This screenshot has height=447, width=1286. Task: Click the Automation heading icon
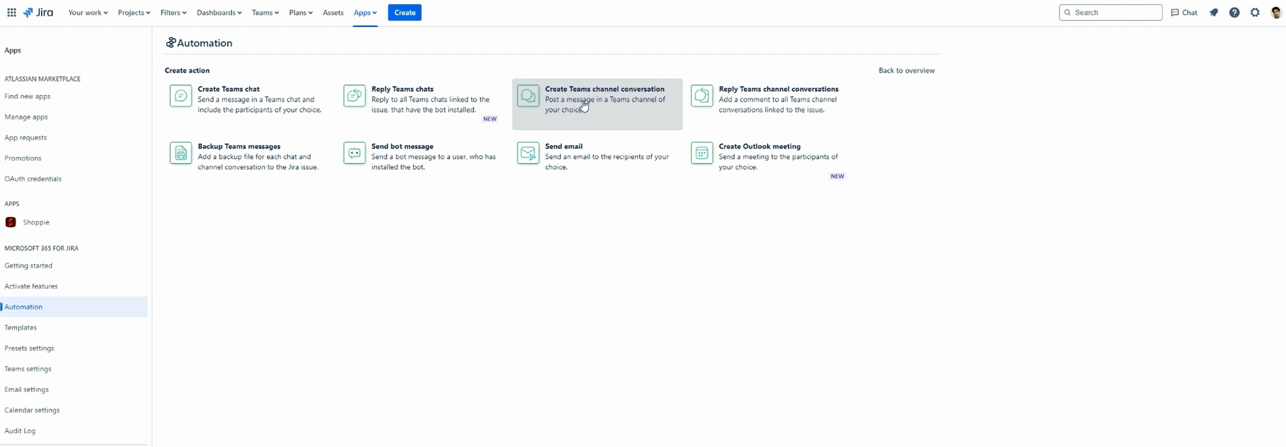pyautogui.click(x=170, y=43)
